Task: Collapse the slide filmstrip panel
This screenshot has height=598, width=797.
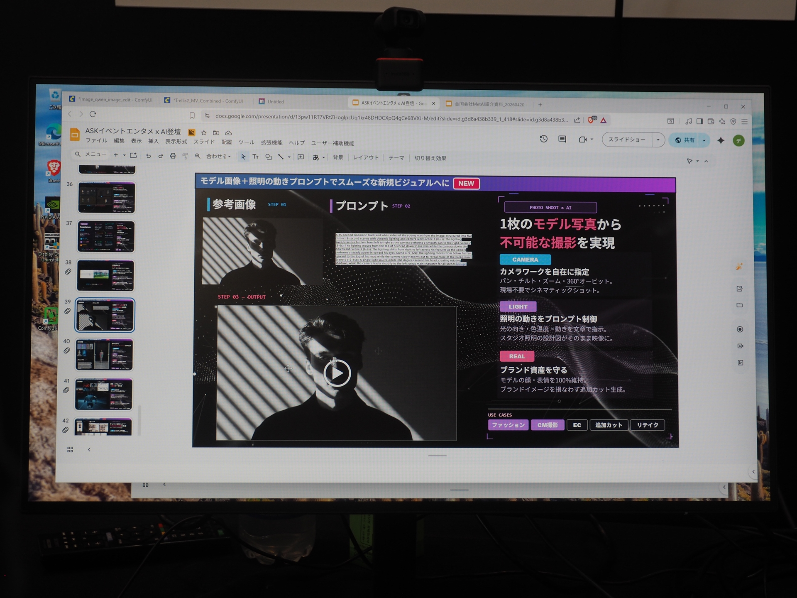Action: (89, 449)
